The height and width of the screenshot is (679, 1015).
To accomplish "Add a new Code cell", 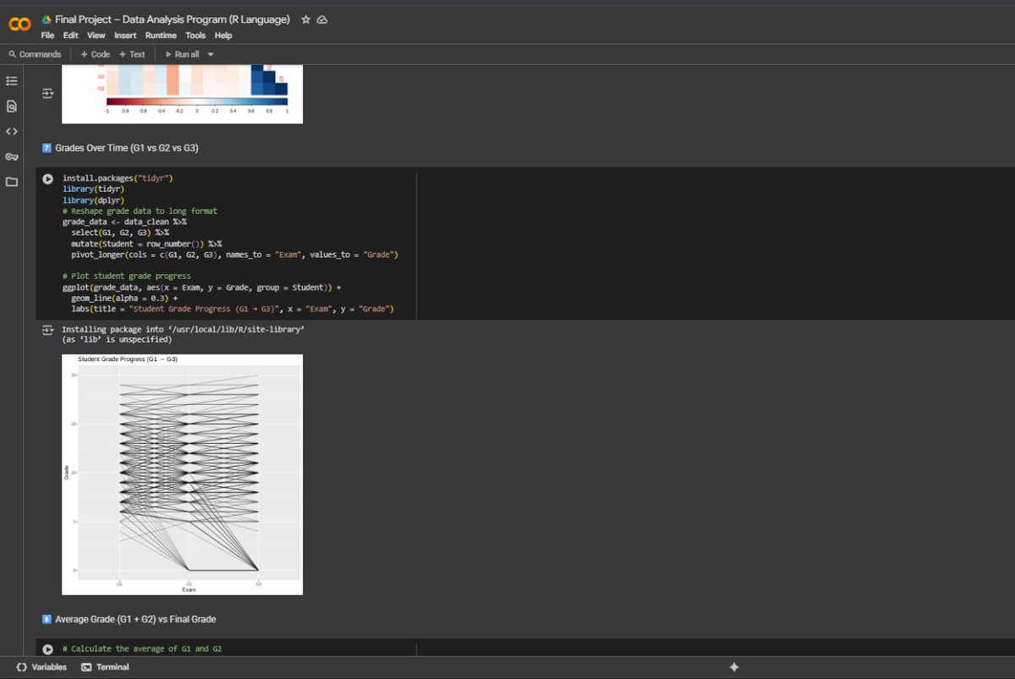I will [x=96, y=54].
